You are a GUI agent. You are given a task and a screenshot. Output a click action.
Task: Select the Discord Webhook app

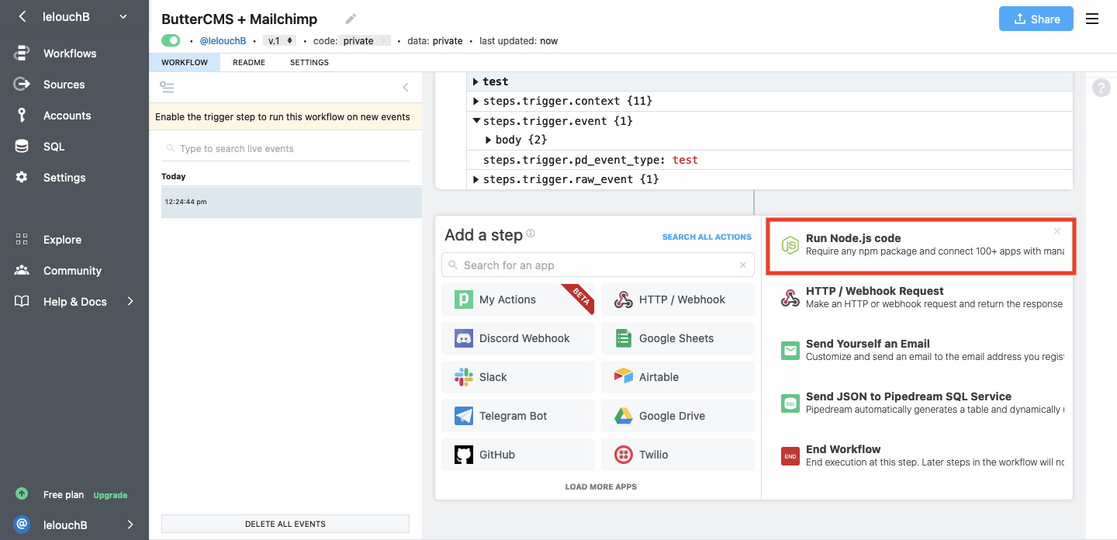click(x=518, y=338)
